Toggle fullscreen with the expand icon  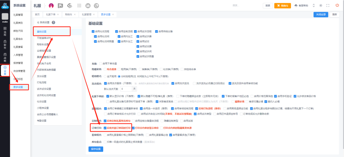click(328, 6)
